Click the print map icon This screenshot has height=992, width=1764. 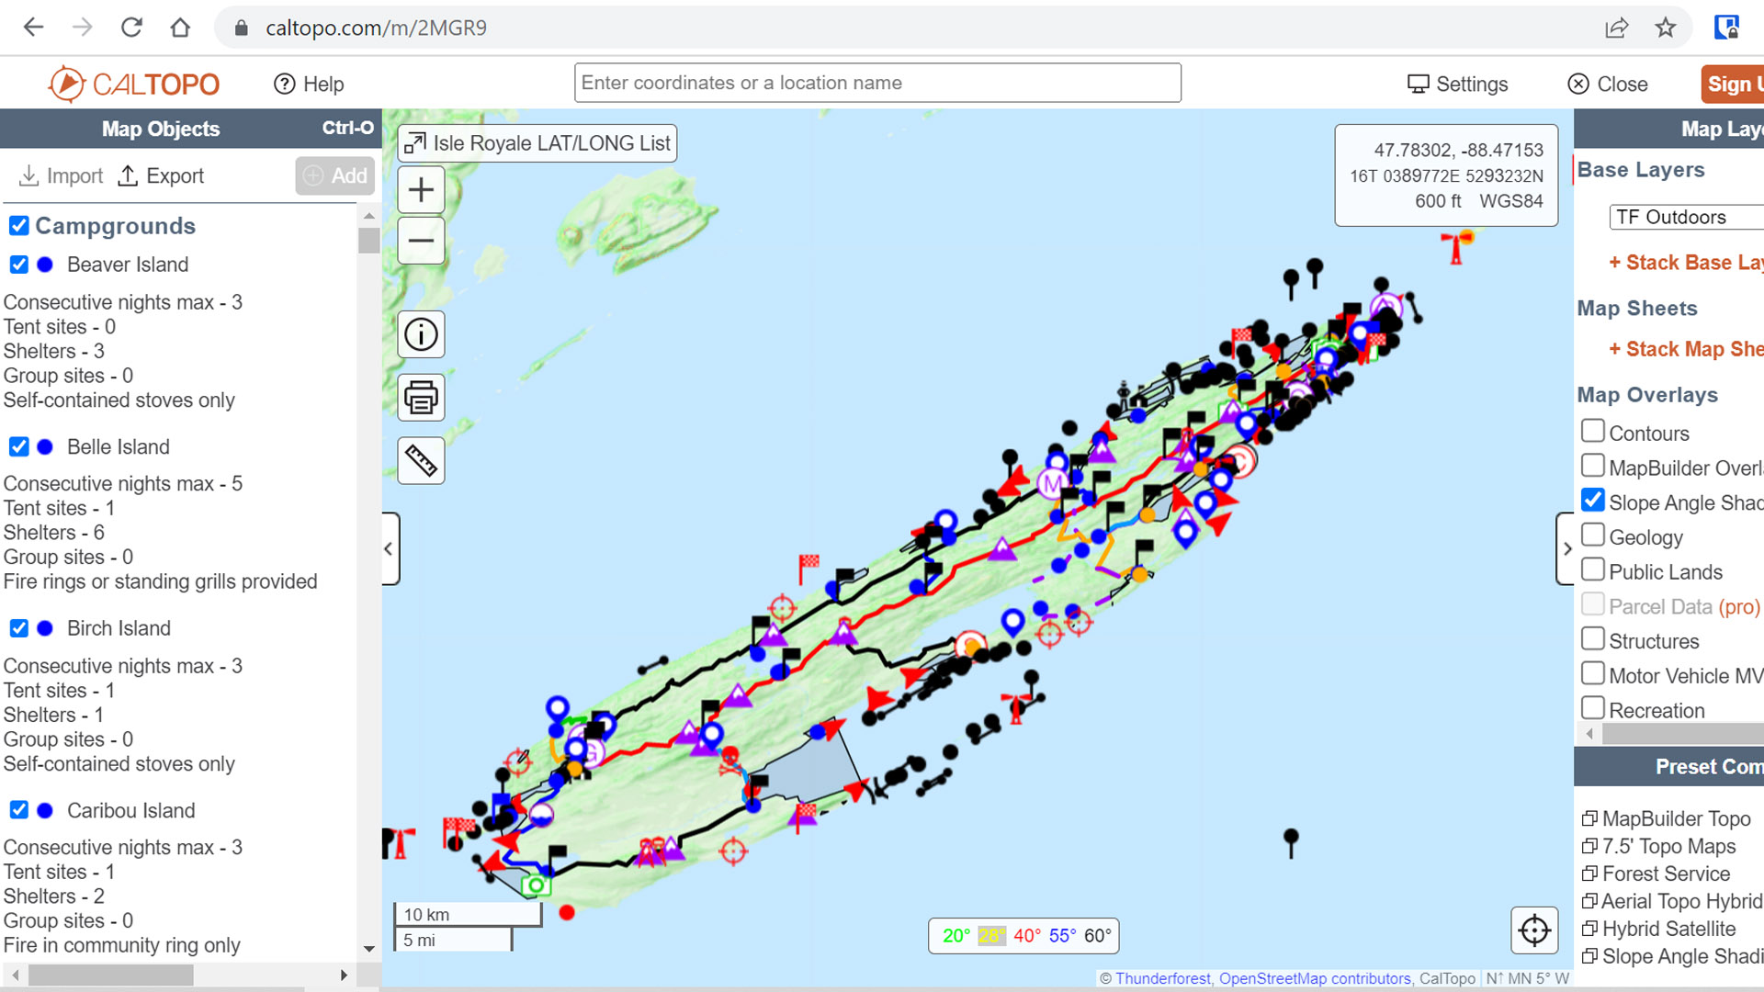pyautogui.click(x=421, y=398)
